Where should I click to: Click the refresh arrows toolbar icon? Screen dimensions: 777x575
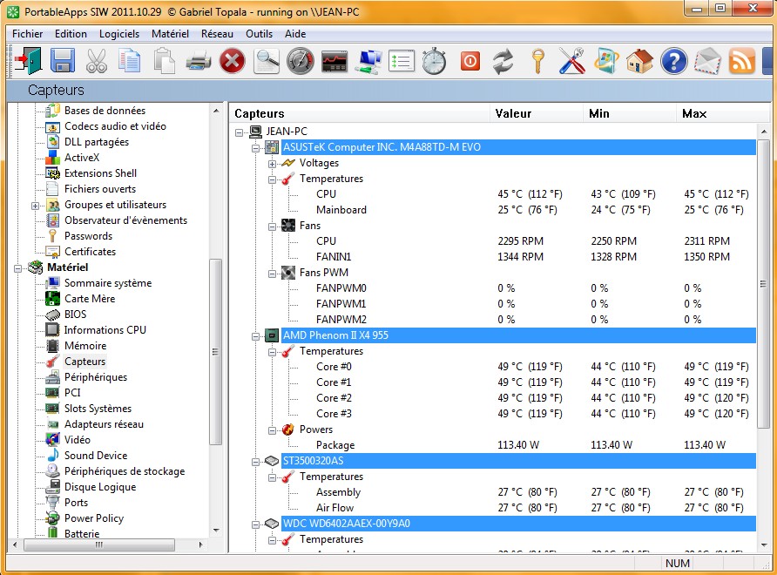(x=503, y=62)
